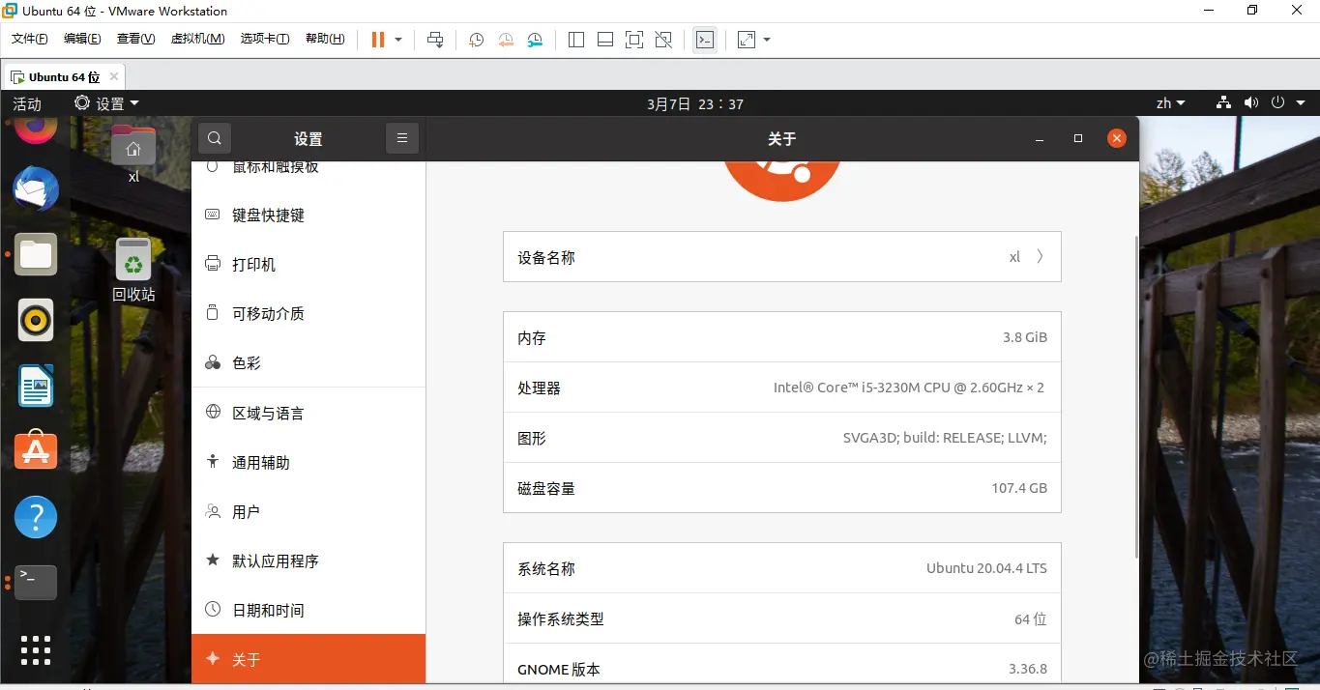This screenshot has width=1320, height=690.
Task: Show applications grid in the dock
Action: tap(36, 649)
